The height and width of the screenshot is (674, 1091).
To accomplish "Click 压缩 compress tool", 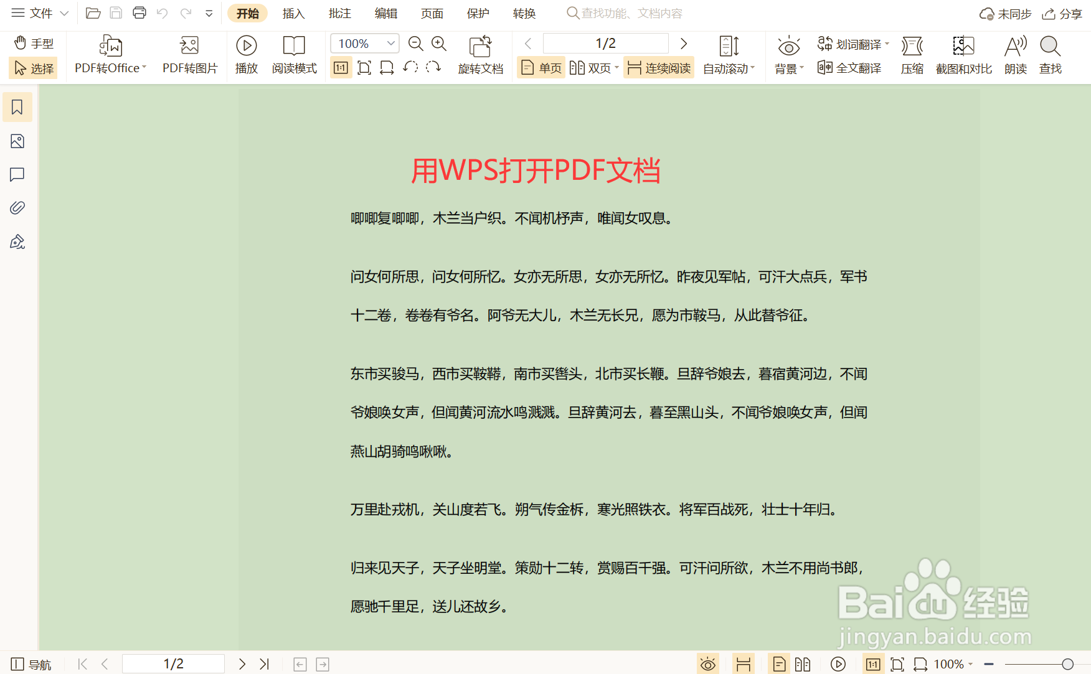I will (912, 55).
